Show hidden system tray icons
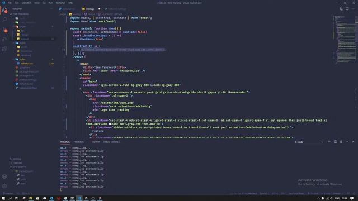 [318, 198]
